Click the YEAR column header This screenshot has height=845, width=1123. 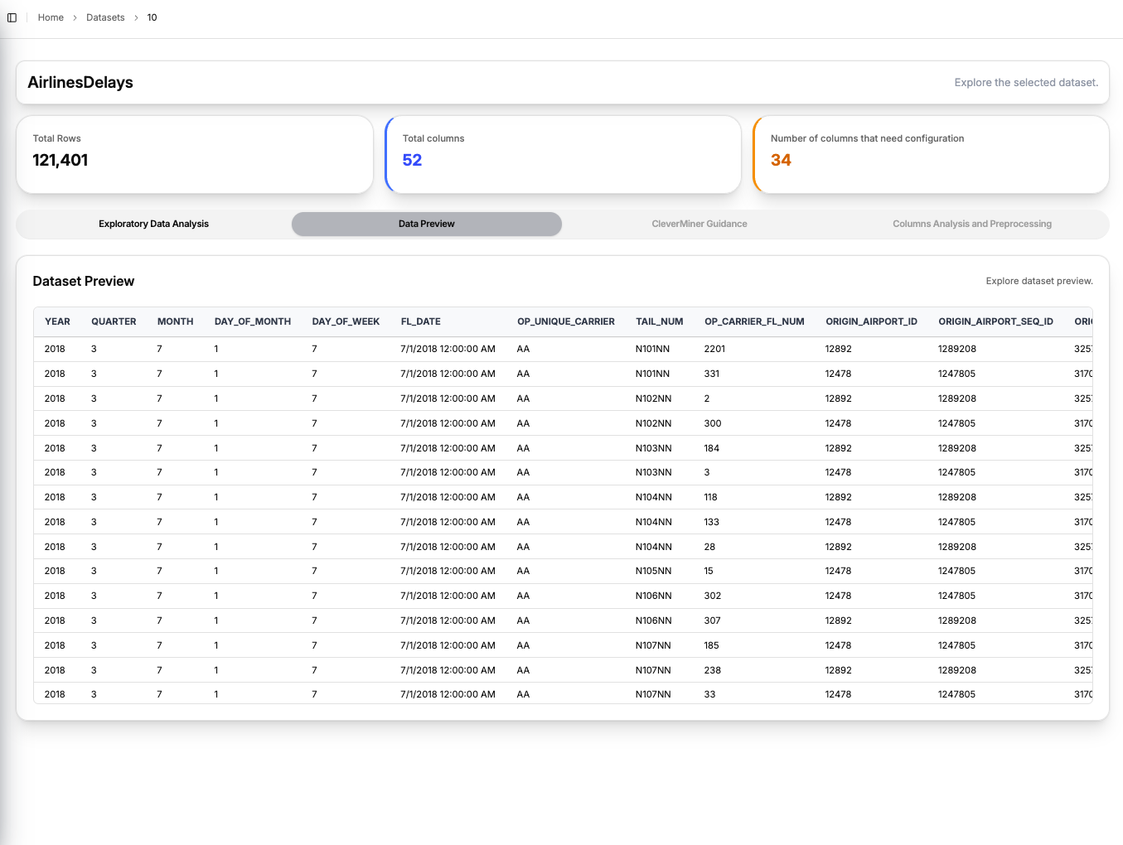[x=56, y=321]
